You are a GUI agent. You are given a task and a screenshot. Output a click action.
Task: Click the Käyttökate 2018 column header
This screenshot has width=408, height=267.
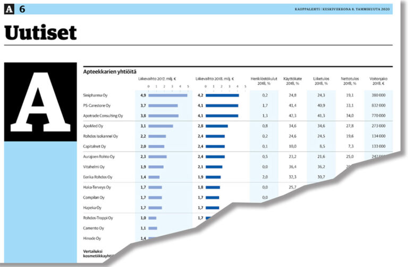tap(291, 81)
